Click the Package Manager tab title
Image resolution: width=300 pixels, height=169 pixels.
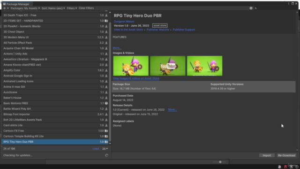[x=18, y=4]
